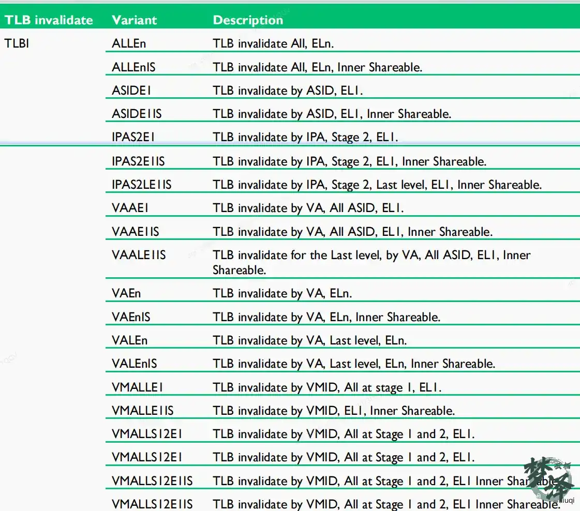Viewport: 580px width, 511px height.
Task: Select the "ALLEnIS" variant cell
Action: (133, 67)
